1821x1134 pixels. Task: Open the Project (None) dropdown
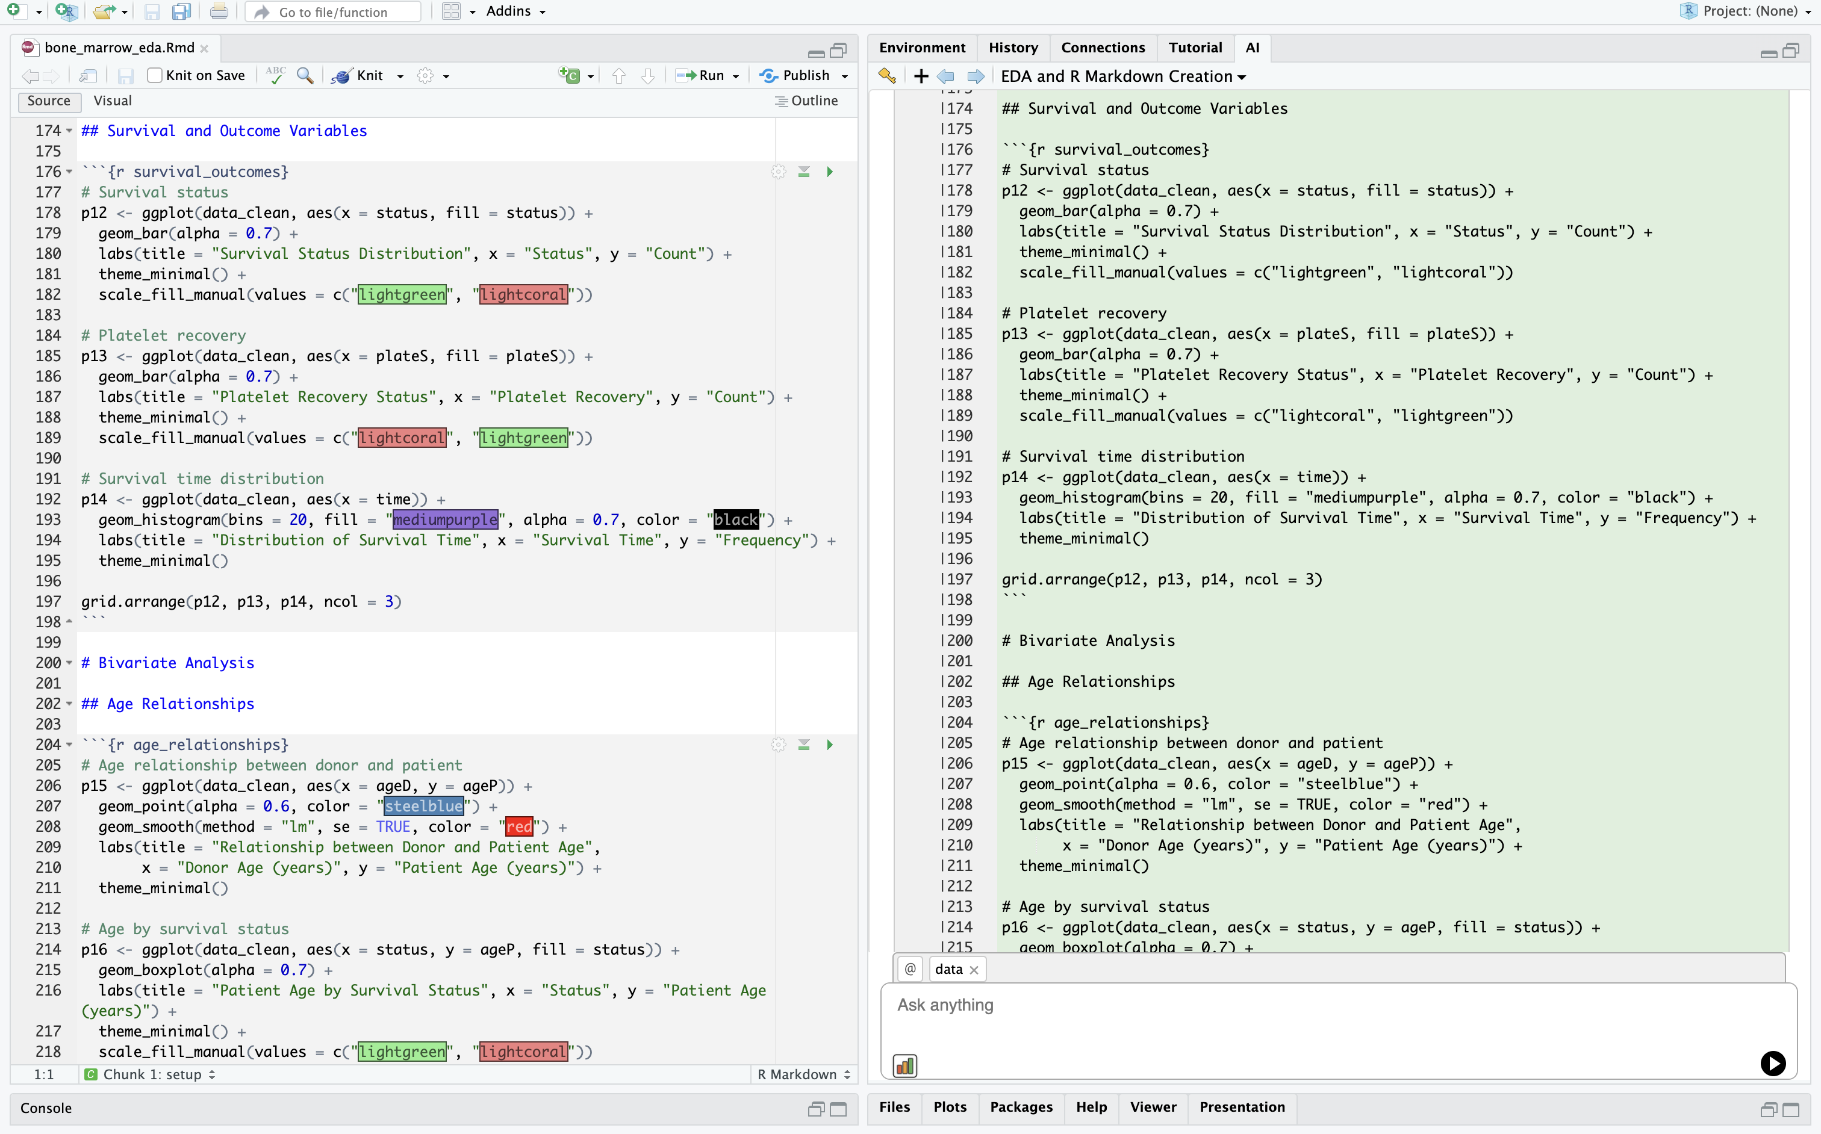pos(1745,11)
